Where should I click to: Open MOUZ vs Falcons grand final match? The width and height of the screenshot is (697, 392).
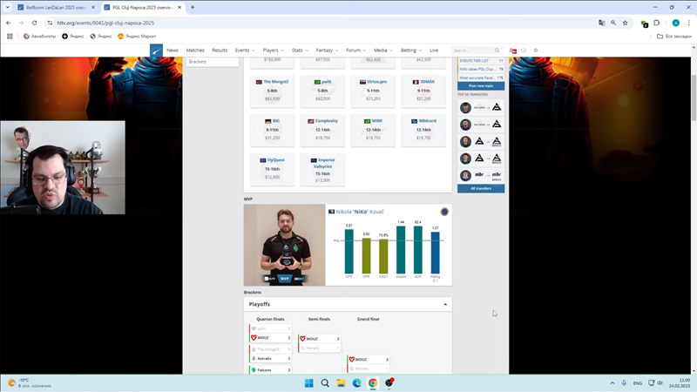click(368, 364)
